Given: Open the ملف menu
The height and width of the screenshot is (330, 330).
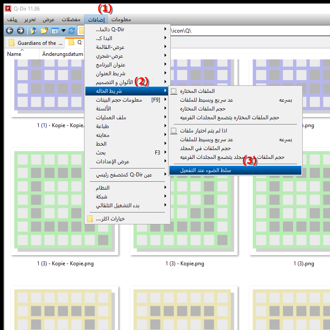Looking at the screenshot, I should 12,19.
